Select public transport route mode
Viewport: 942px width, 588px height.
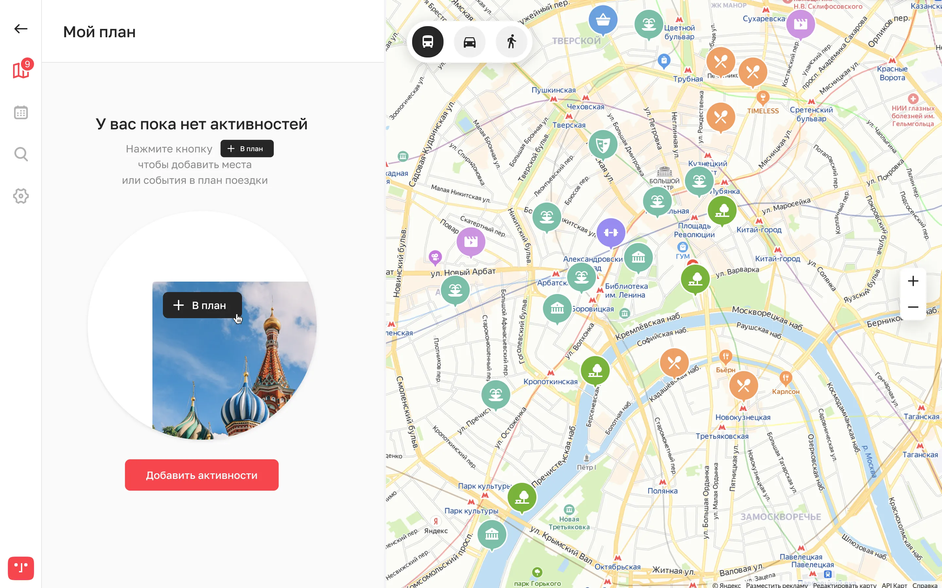pos(428,41)
